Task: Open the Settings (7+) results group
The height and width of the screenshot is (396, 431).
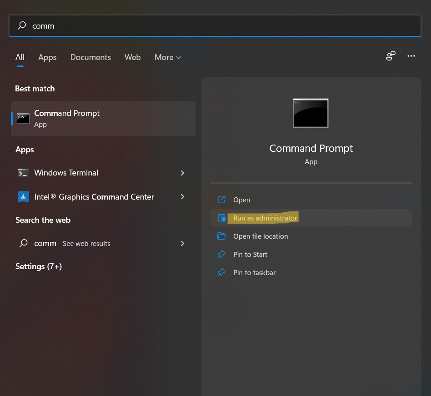Action: [x=39, y=266]
